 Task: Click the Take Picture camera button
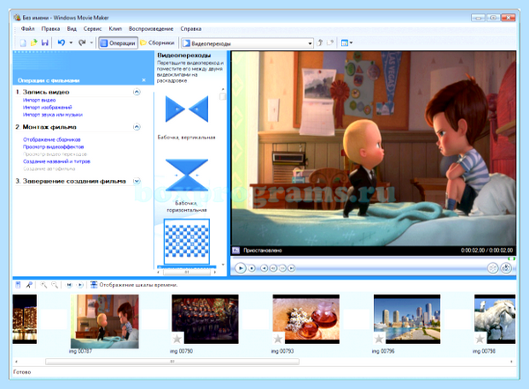(x=506, y=268)
